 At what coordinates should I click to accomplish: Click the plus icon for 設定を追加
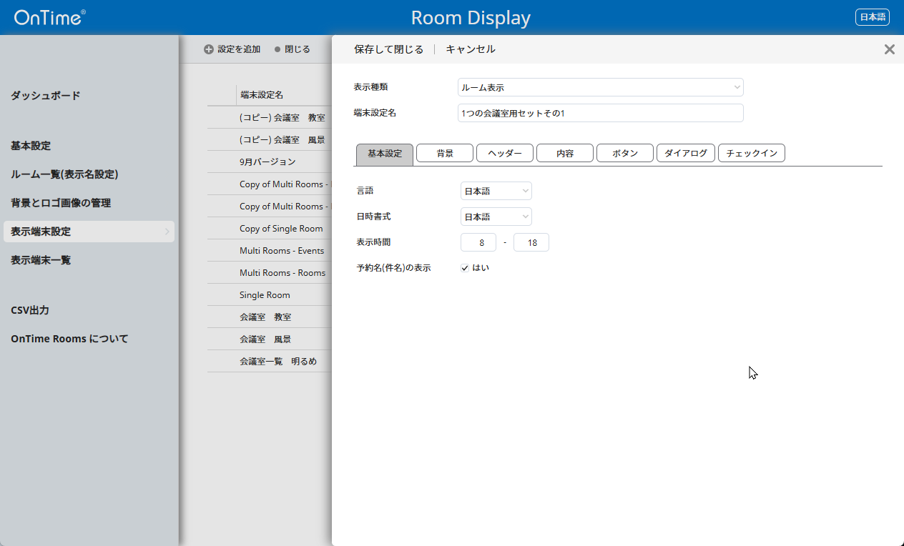[x=209, y=50]
